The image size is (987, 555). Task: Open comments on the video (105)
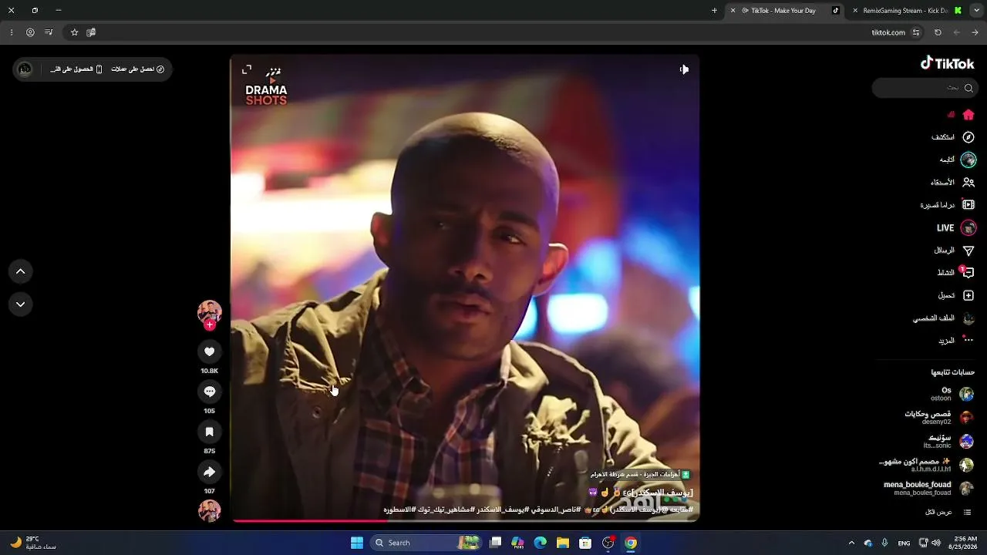pyautogui.click(x=209, y=392)
